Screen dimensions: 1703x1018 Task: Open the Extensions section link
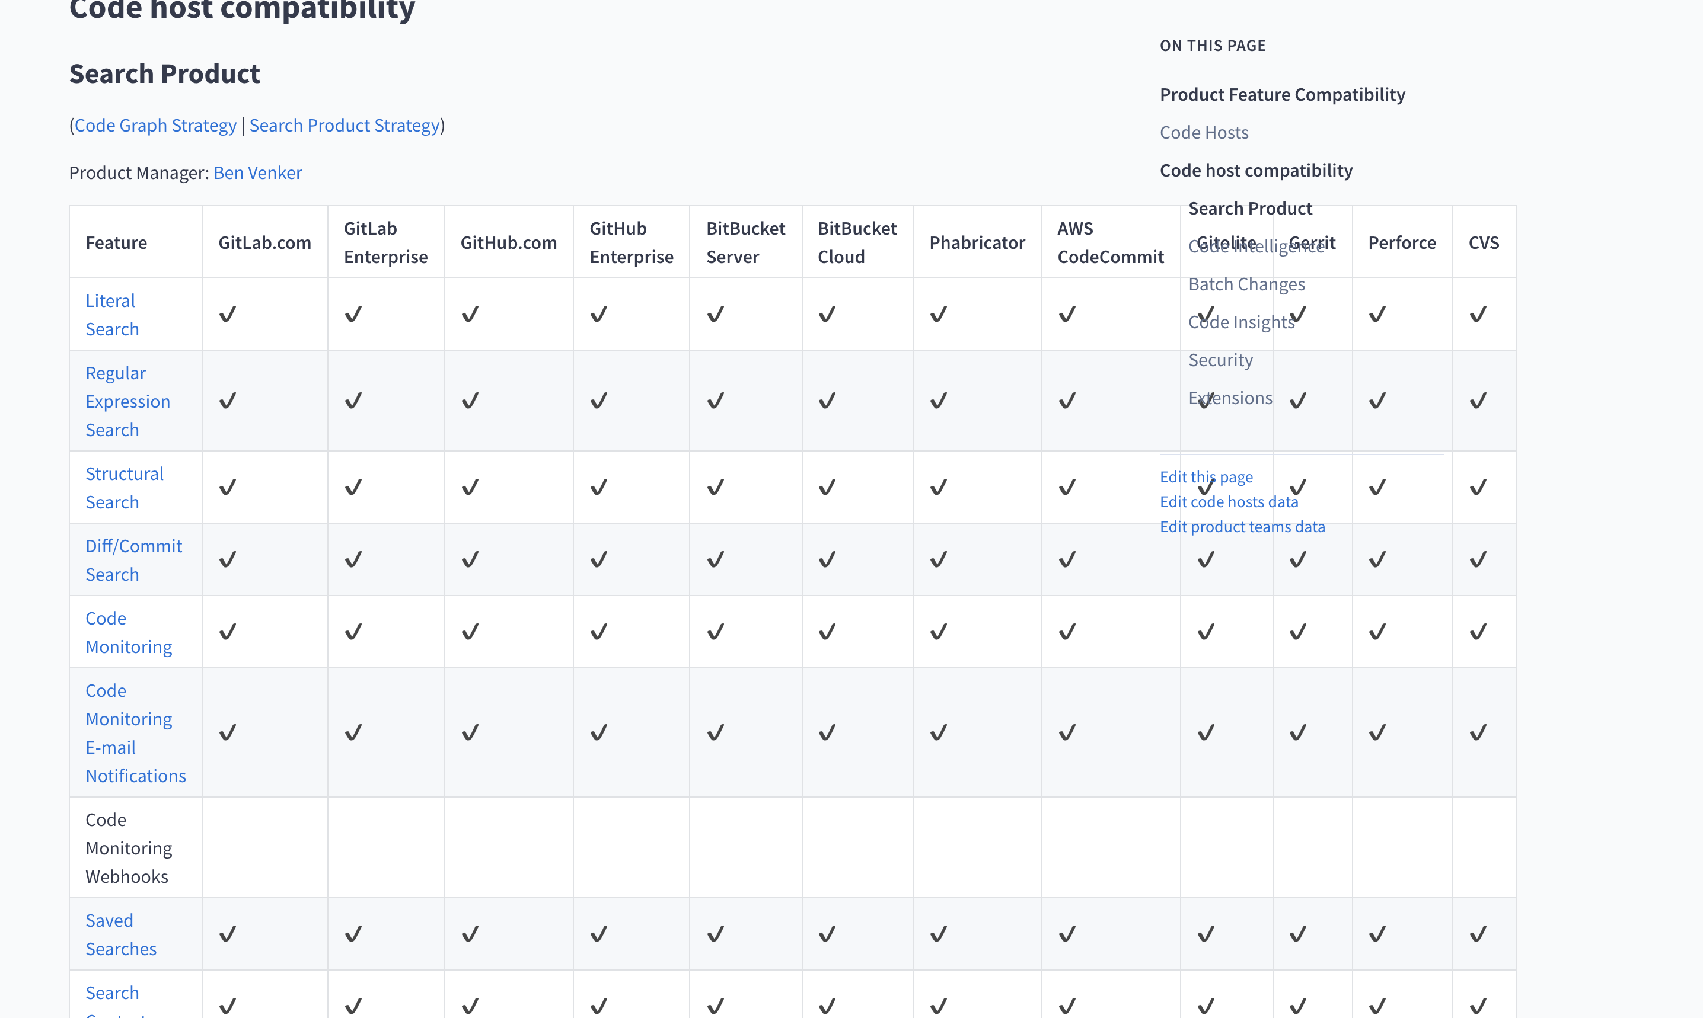point(1230,396)
